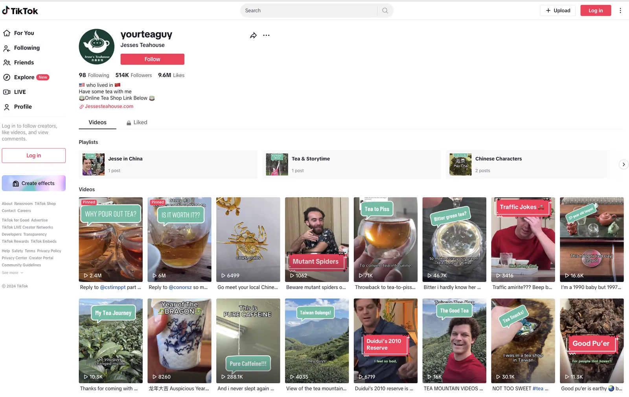Click the #tea hashtag link
This screenshot has width=629, height=397.
click(x=538, y=389)
